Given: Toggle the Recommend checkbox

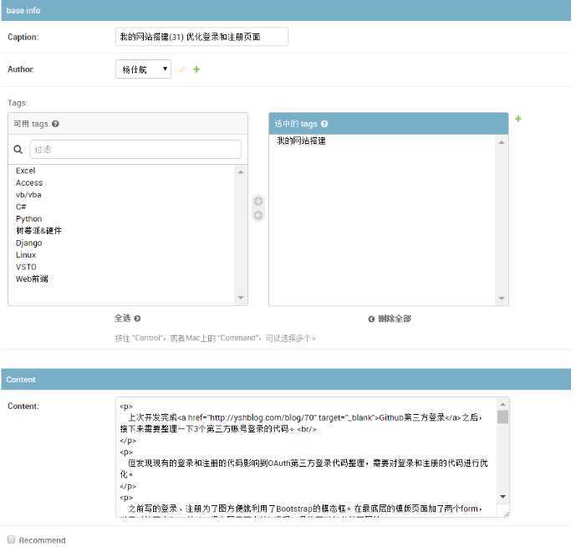Looking at the screenshot, I should click(x=12, y=539).
